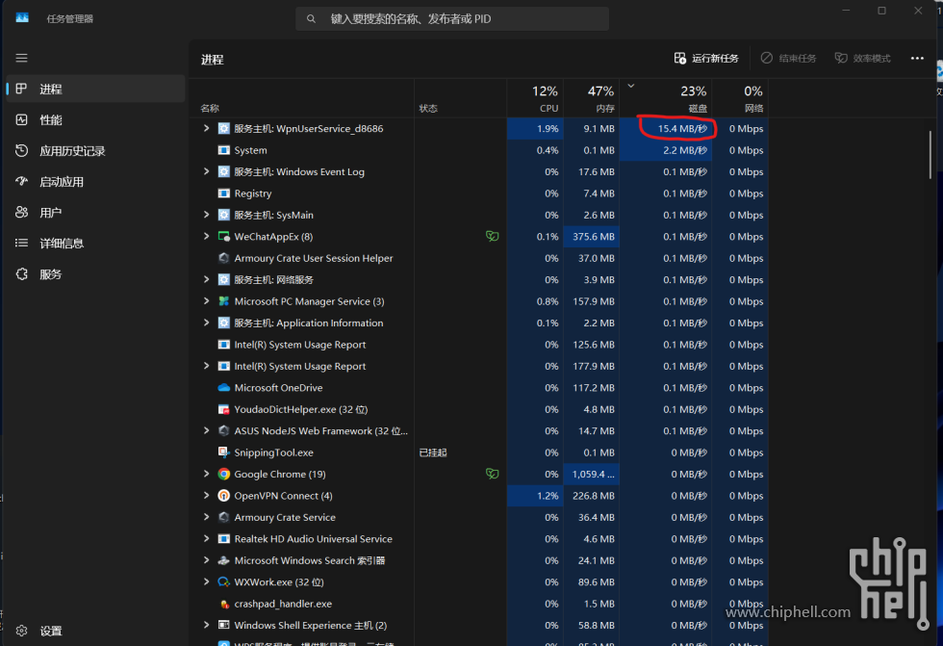Click the OpenVPN Connect process icon
Screen dimensions: 943x646
[x=223, y=496]
